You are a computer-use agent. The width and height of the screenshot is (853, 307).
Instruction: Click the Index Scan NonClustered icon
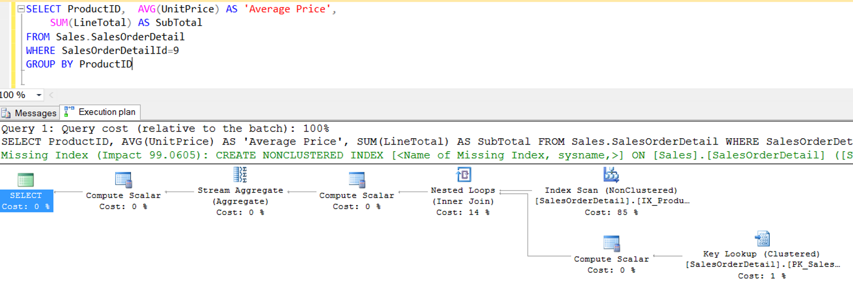coord(611,175)
